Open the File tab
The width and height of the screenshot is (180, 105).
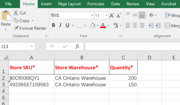8,4
